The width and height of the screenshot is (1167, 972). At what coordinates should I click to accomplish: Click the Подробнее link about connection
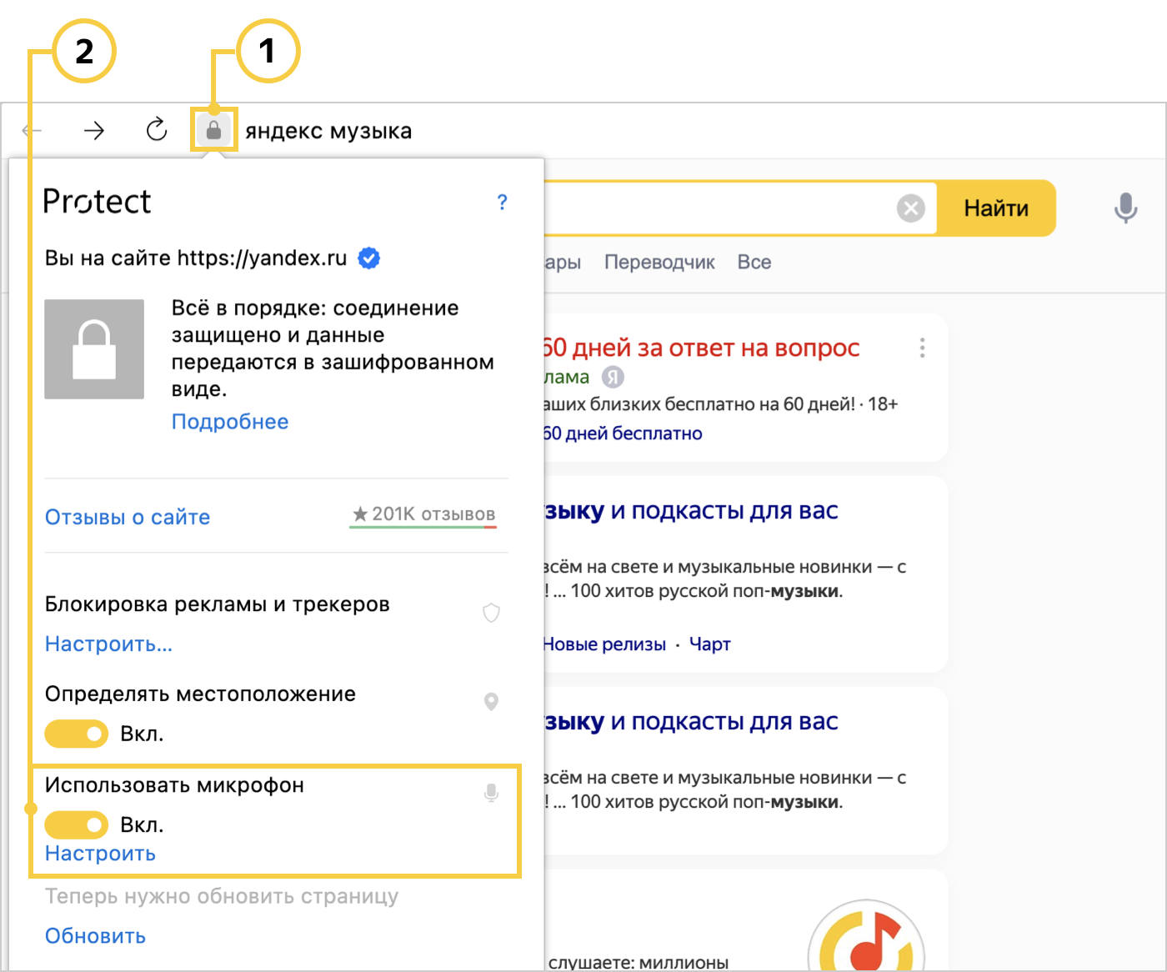230,422
